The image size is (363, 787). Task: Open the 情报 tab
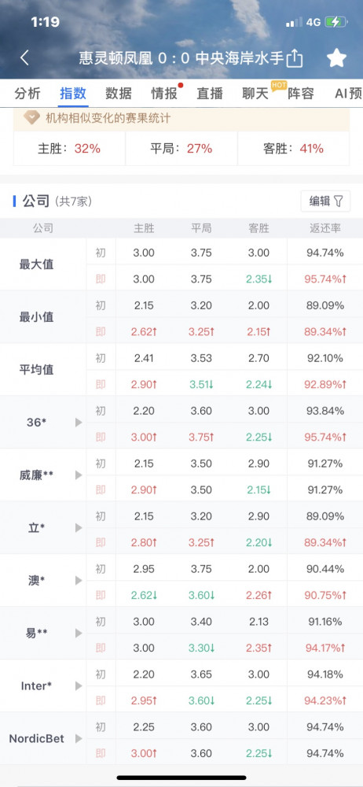[164, 94]
